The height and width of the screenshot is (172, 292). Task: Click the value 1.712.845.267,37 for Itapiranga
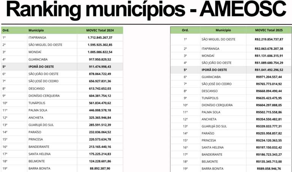point(100,38)
